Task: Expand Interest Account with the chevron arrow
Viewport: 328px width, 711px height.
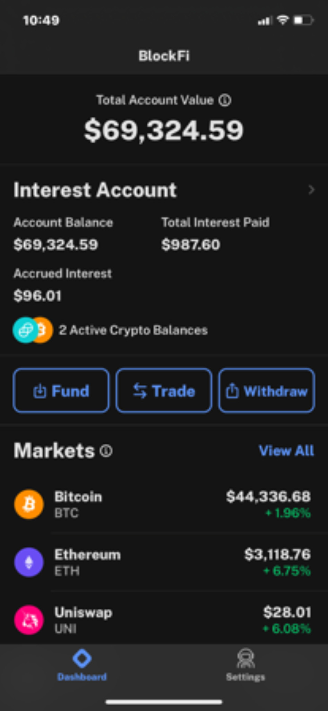Action: (x=311, y=190)
